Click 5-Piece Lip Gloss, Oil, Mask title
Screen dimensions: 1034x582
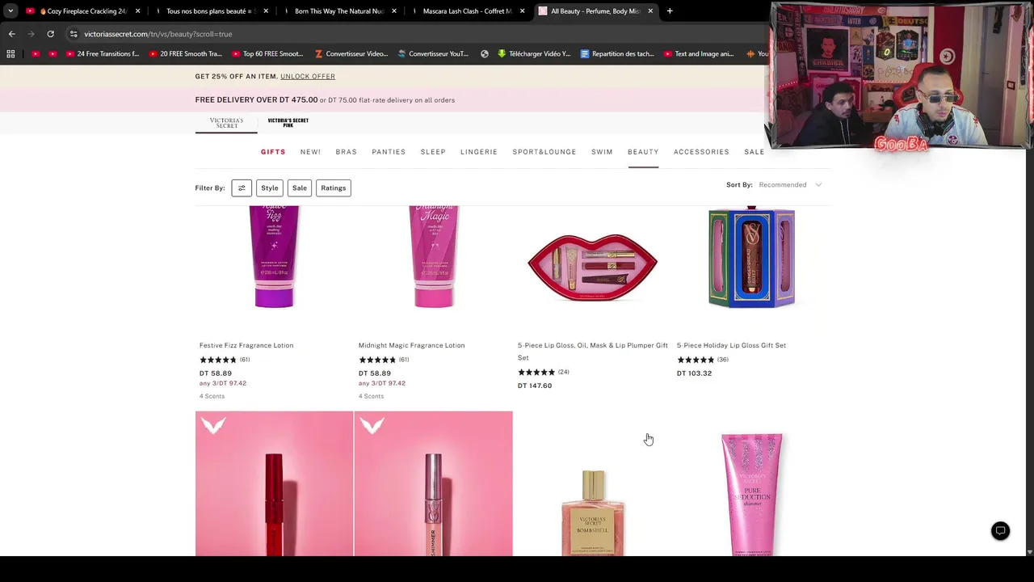592,352
